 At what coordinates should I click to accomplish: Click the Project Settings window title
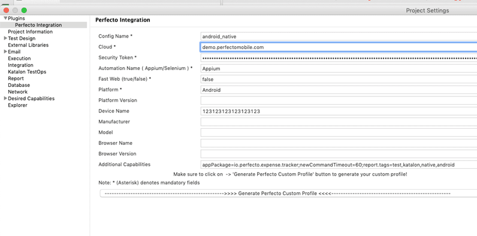point(427,11)
